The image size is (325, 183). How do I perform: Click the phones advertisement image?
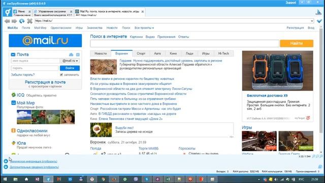278,71
